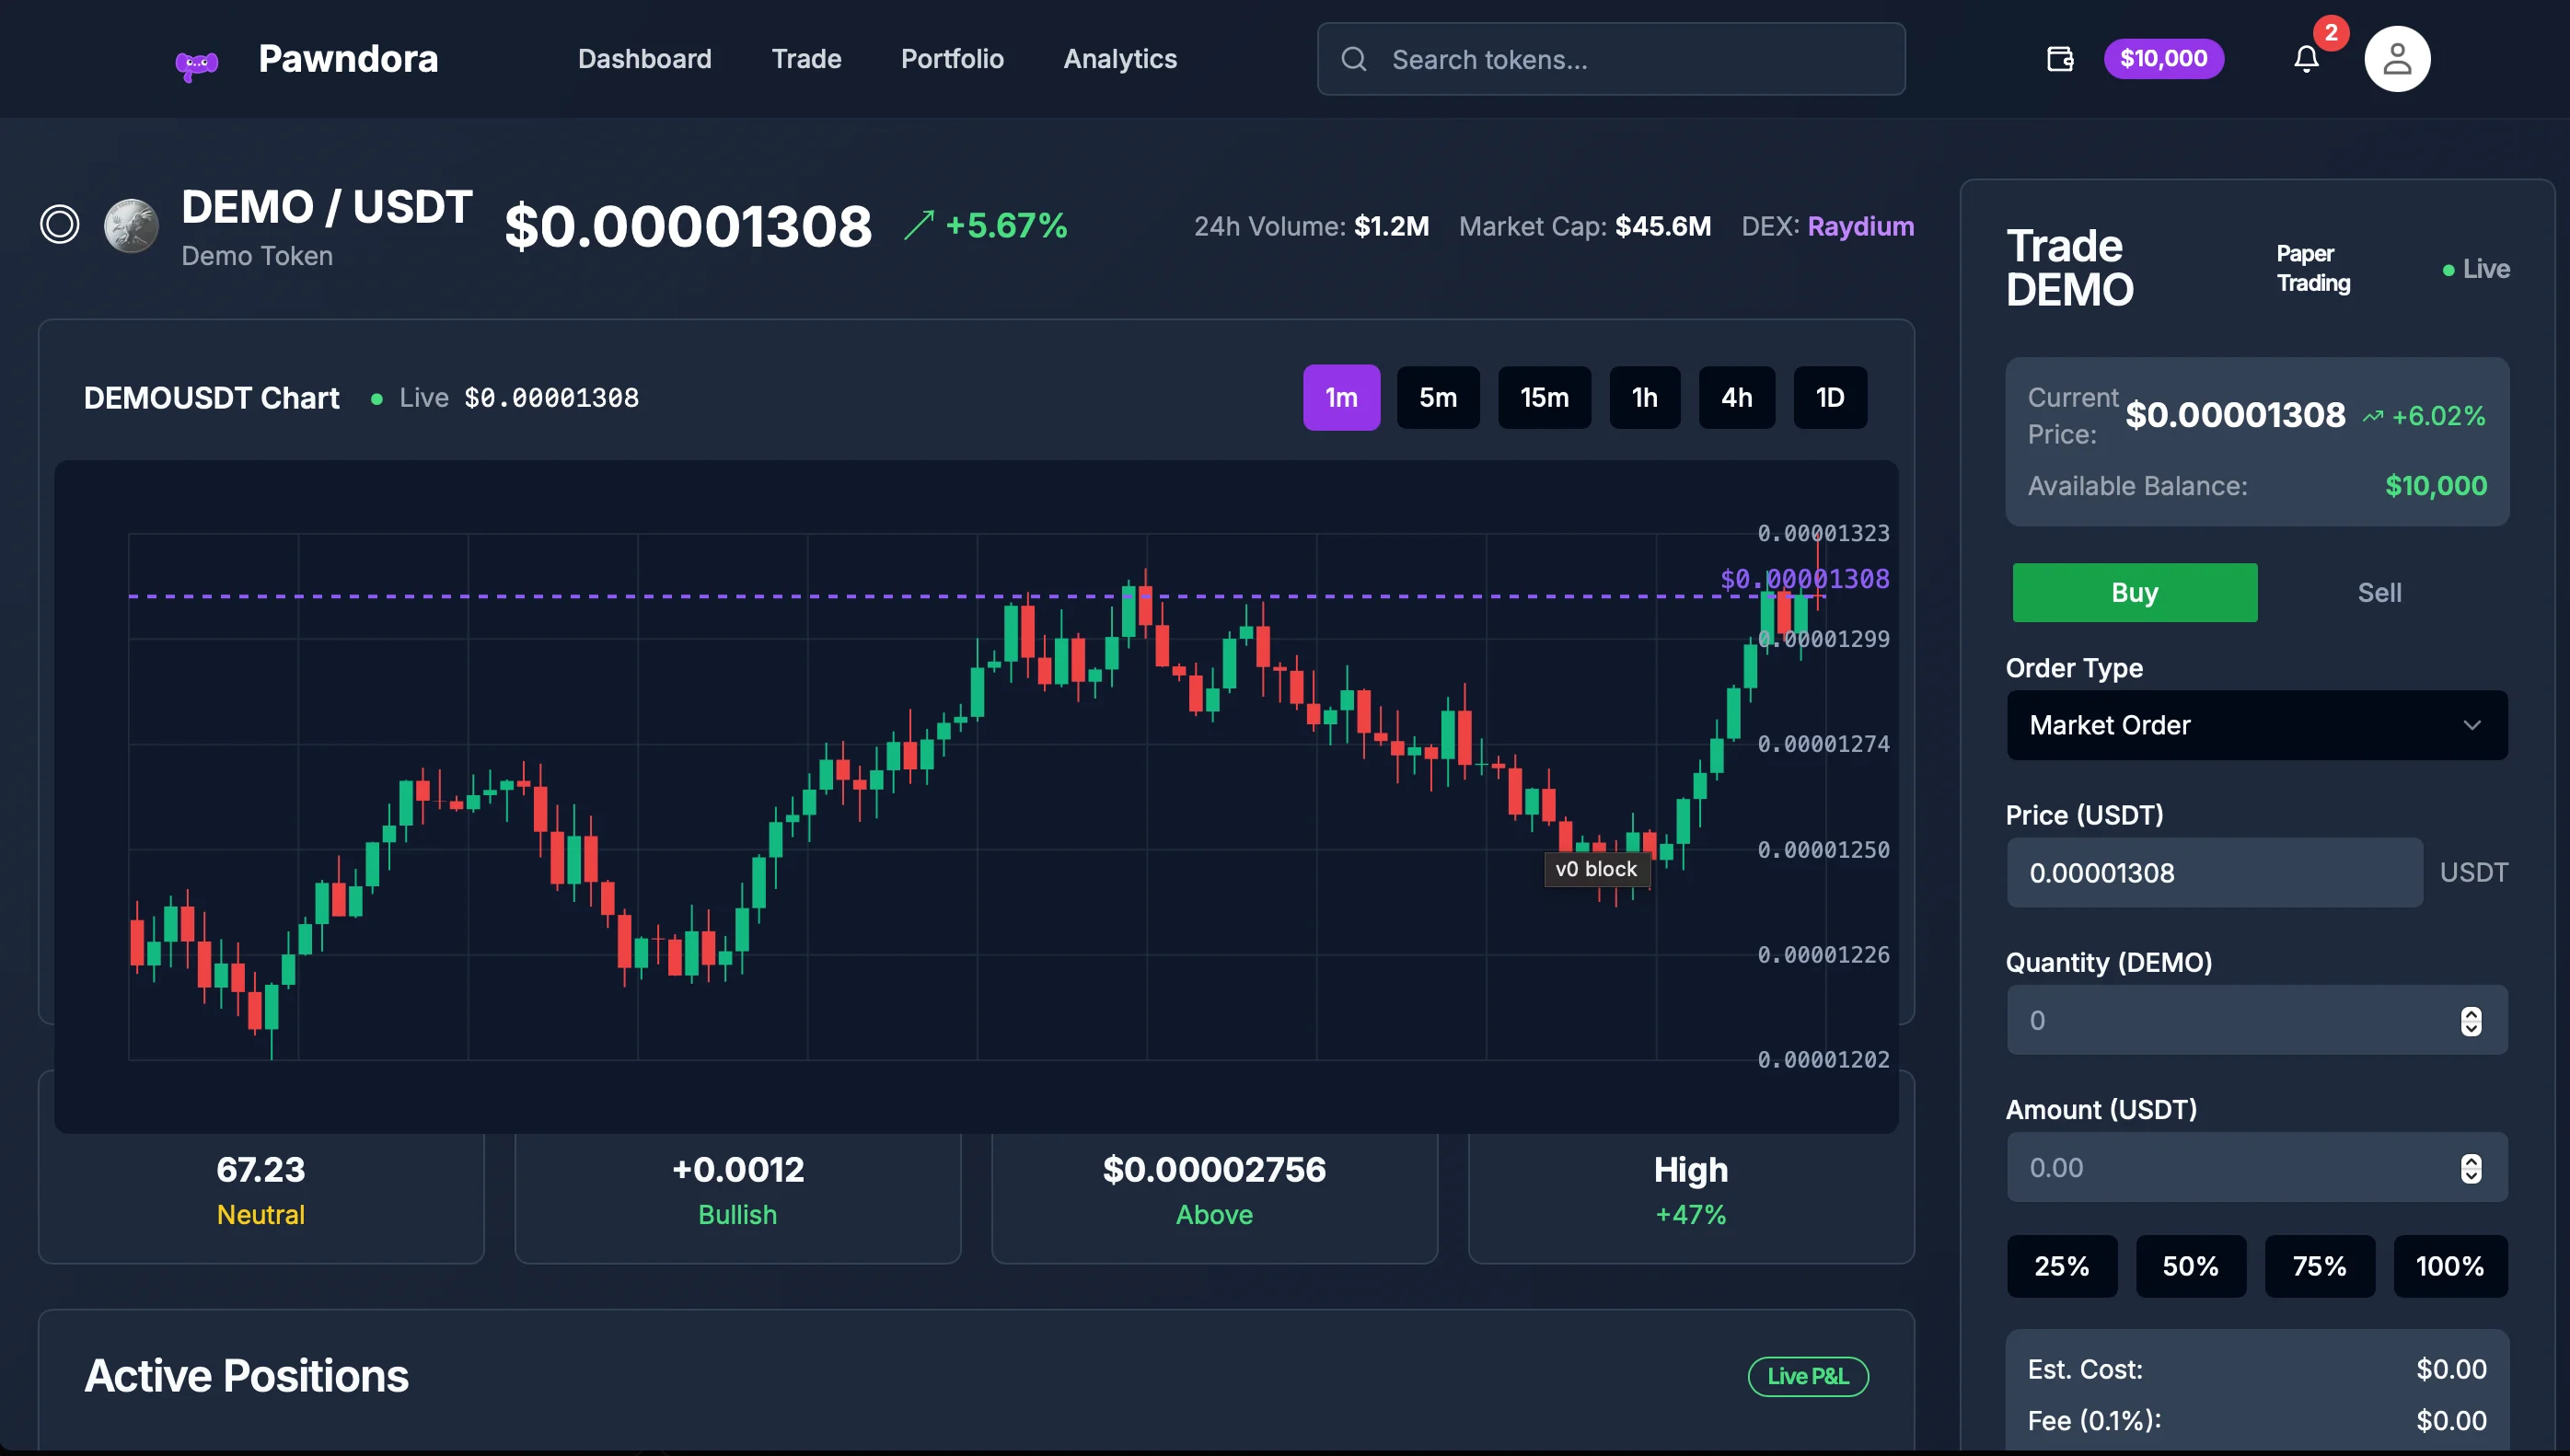Click the Pawndora mascot logo icon

[x=197, y=60]
